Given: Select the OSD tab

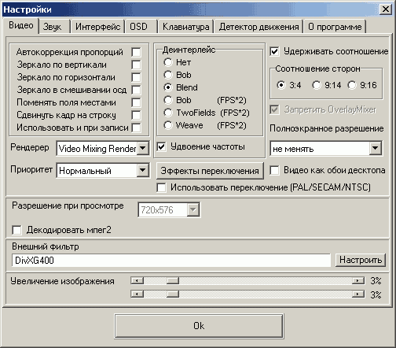Looking at the screenshot, I should click(141, 27).
